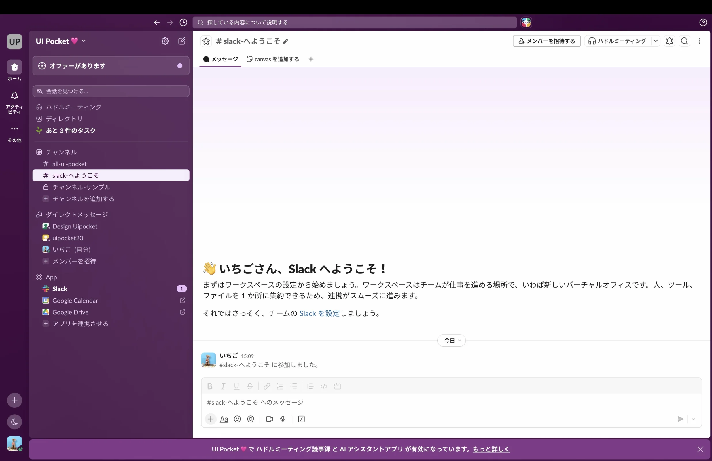This screenshot has height=461, width=712.
Task: Mention someone with the @ icon
Action: click(251, 419)
